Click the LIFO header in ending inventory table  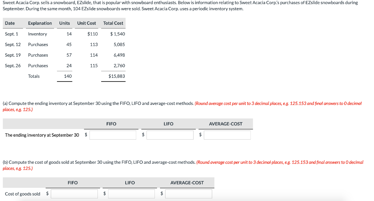168,124
